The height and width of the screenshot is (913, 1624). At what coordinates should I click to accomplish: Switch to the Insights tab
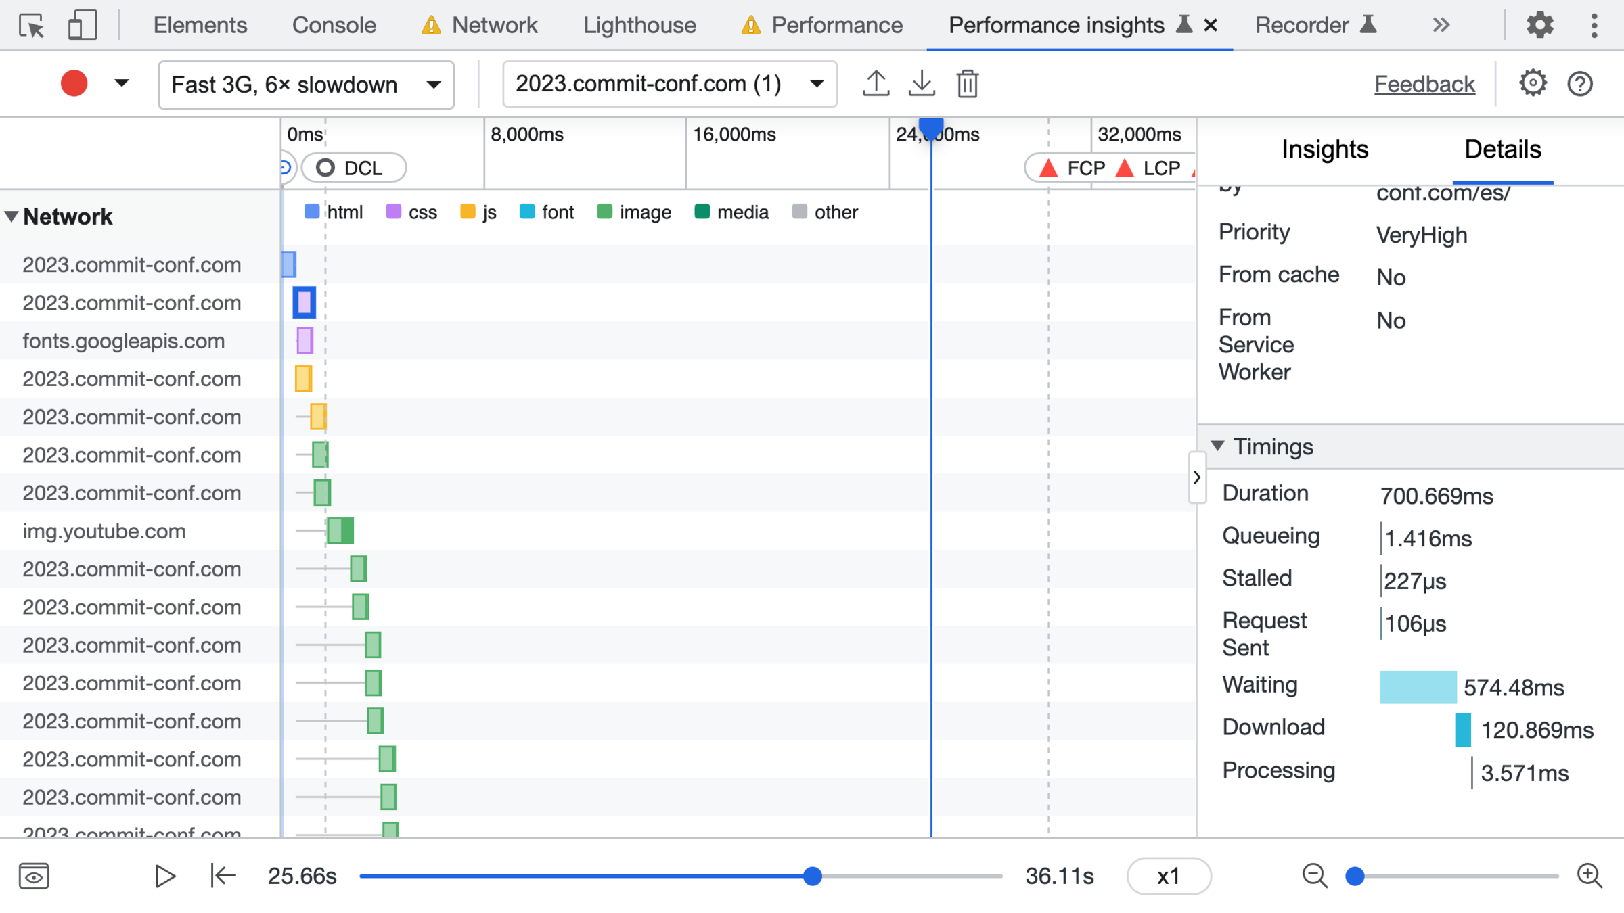1324,149
